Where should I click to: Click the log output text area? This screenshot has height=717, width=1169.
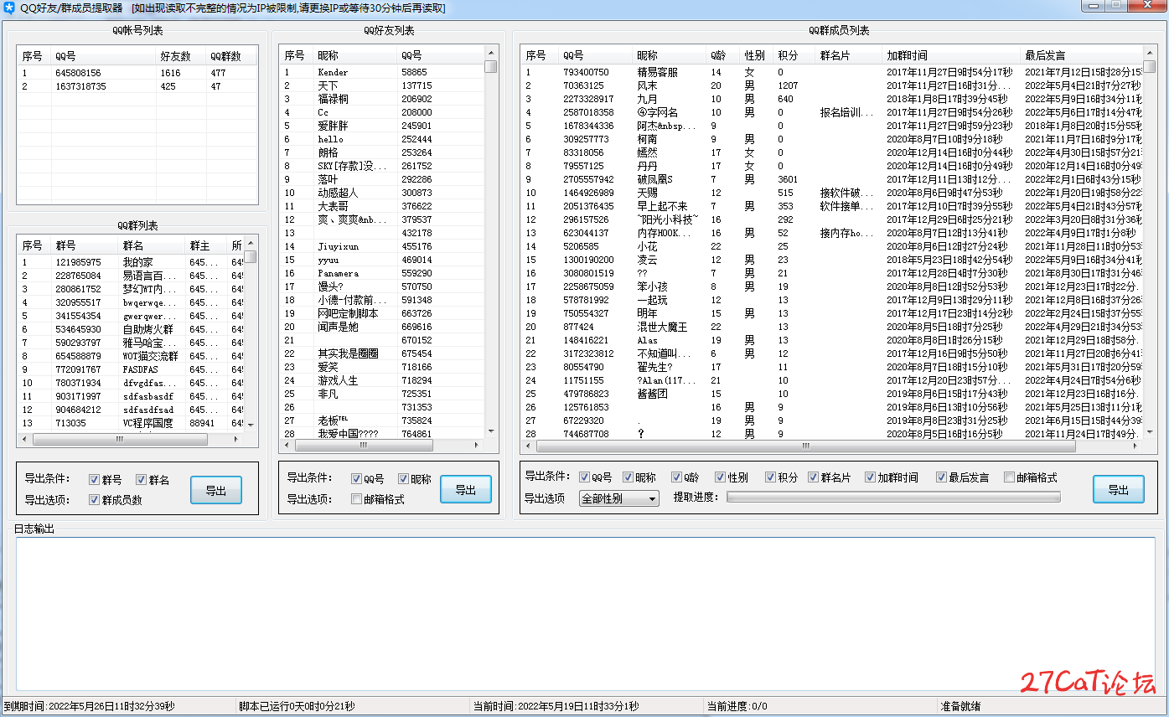[x=584, y=613]
